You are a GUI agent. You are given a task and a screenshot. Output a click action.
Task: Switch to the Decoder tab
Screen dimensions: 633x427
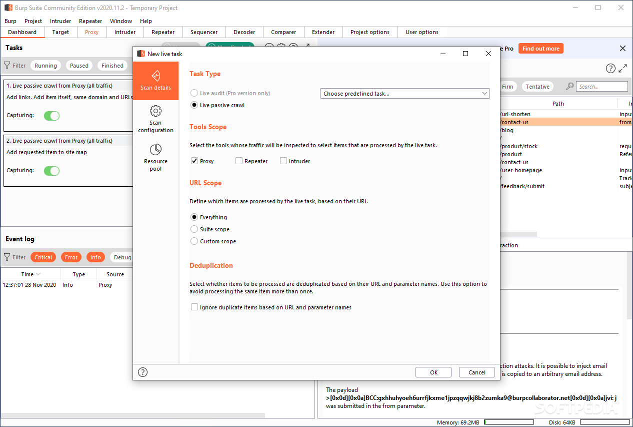pos(244,32)
